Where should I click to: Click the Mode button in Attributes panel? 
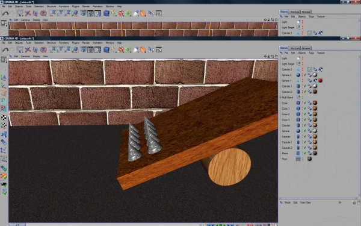pyautogui.click(x=288, y=202)
